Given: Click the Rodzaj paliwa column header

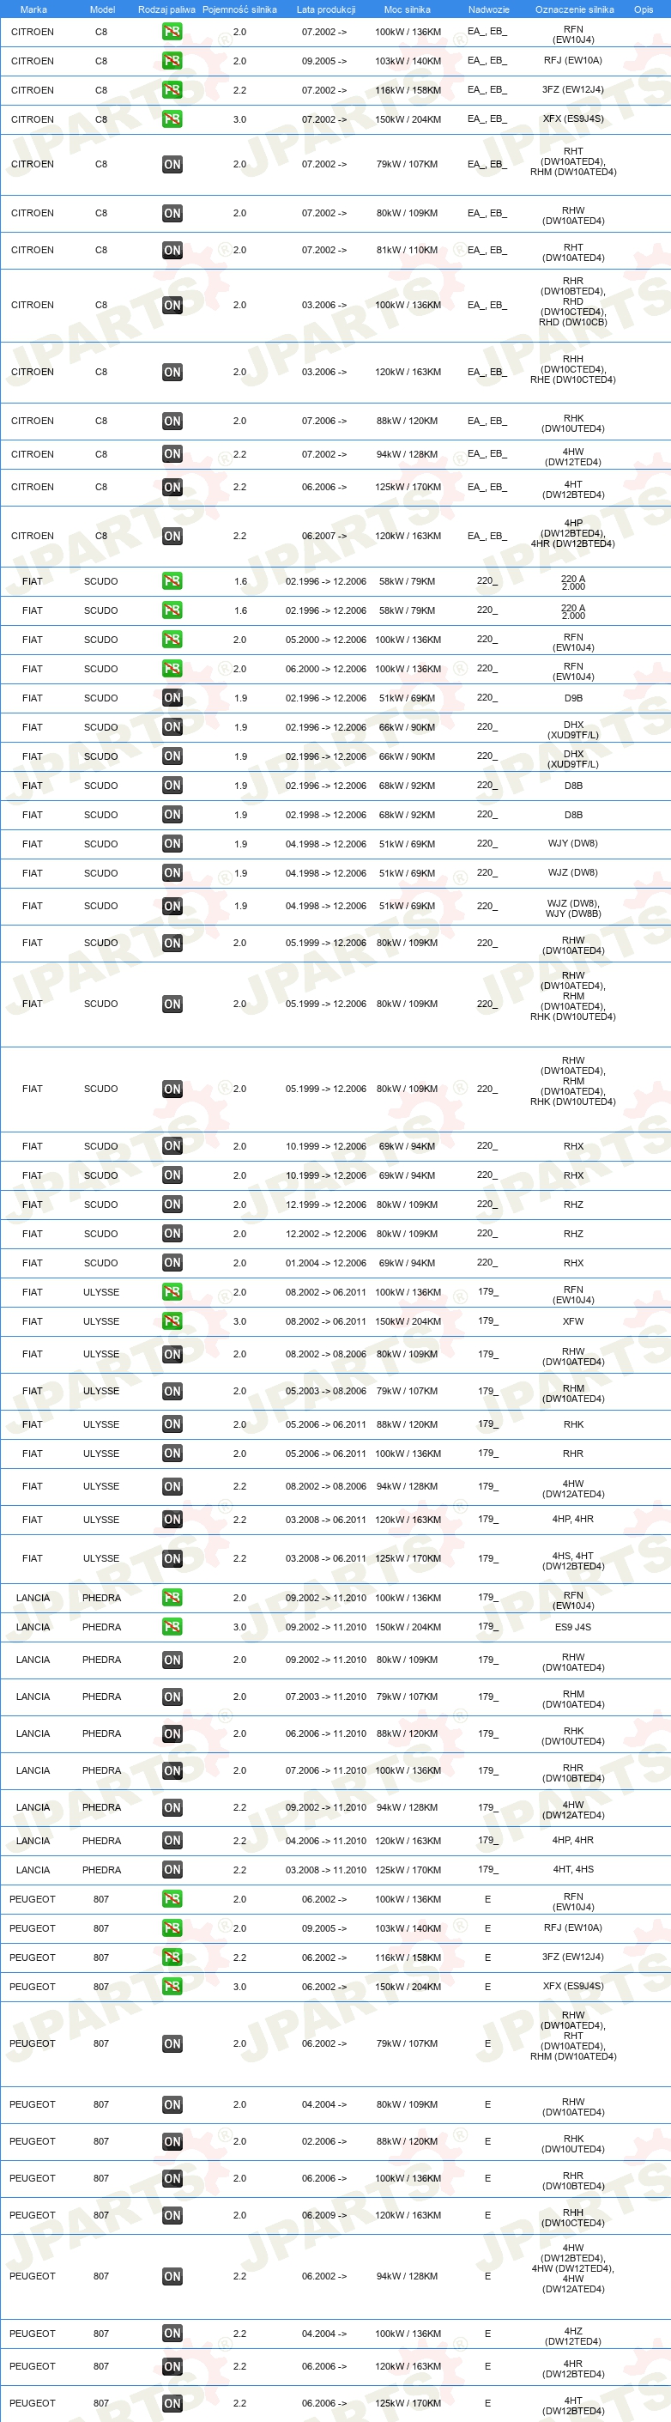Looking at the screenshot, I should click(166, 9).
